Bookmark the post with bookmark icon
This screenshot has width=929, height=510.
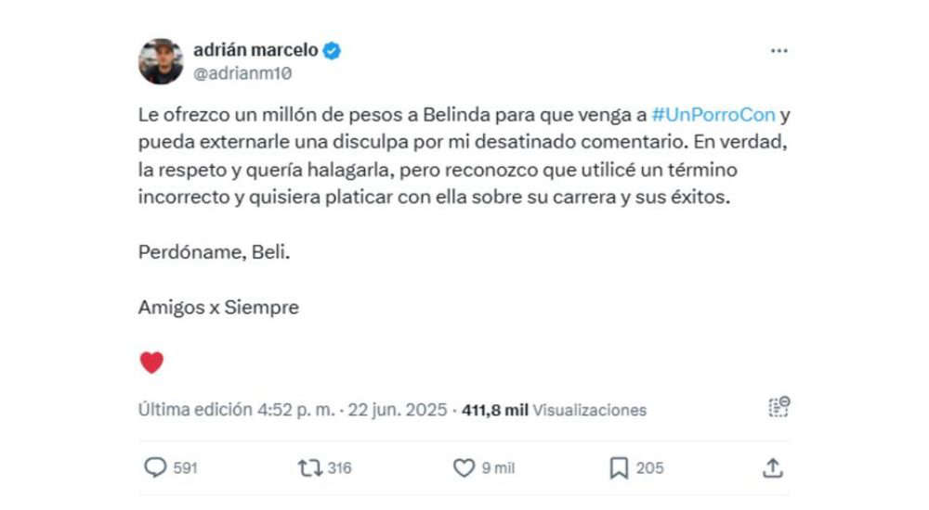tap(619, 468)
